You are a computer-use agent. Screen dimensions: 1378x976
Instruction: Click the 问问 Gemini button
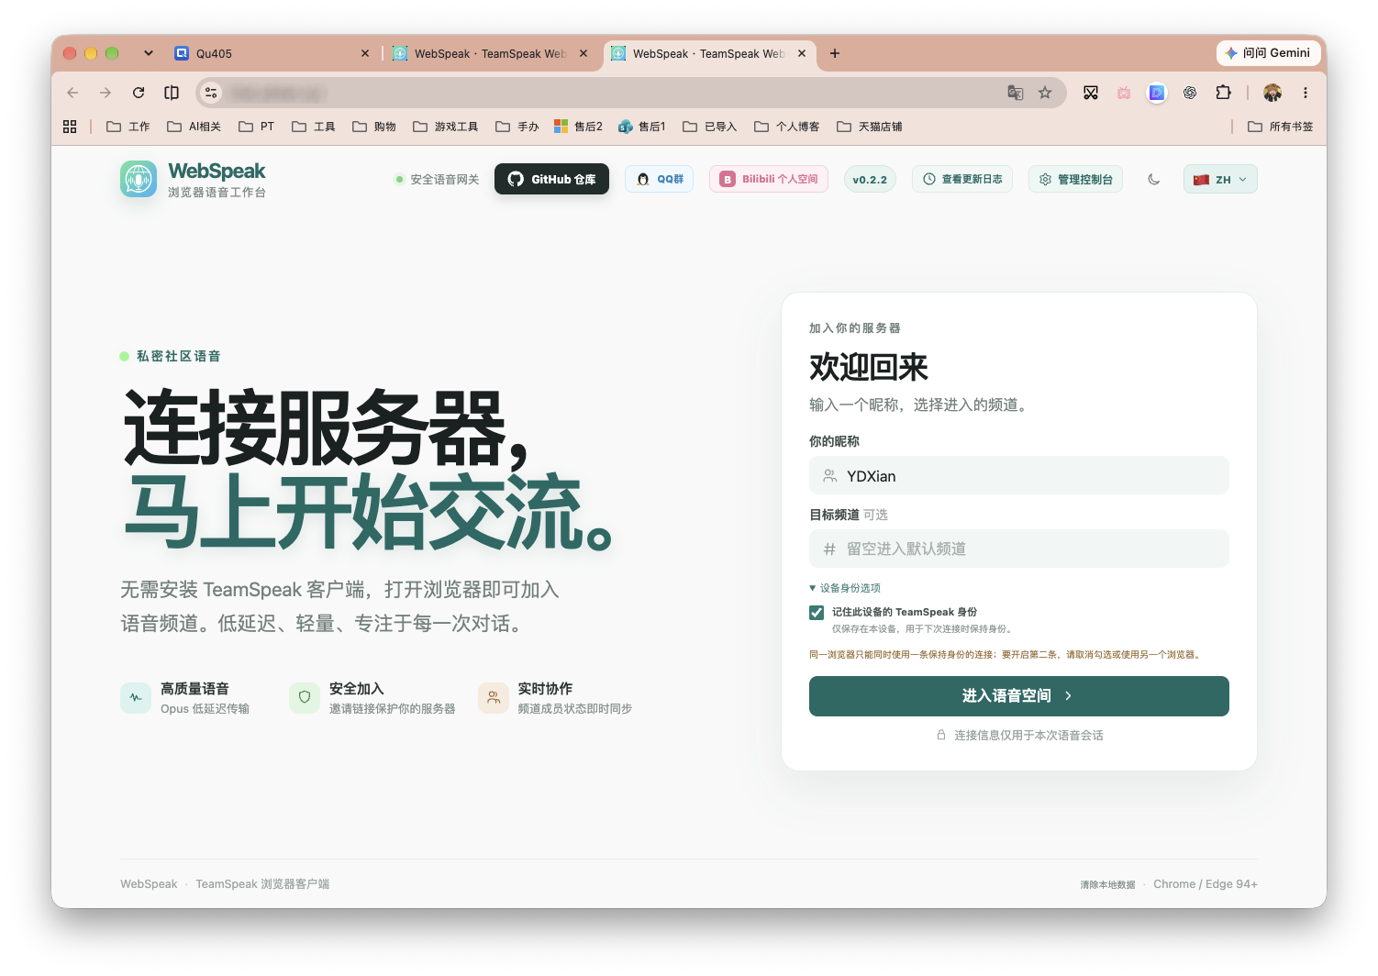(1269, 53)
